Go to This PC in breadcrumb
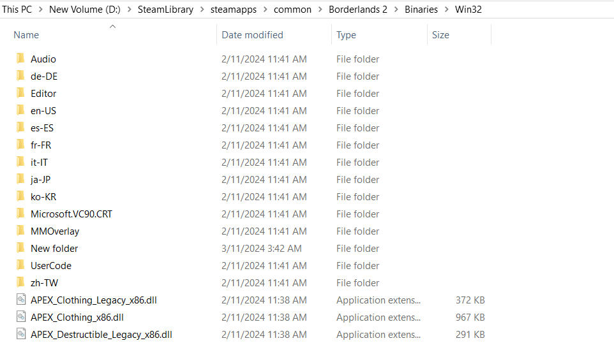 [17, 10]
